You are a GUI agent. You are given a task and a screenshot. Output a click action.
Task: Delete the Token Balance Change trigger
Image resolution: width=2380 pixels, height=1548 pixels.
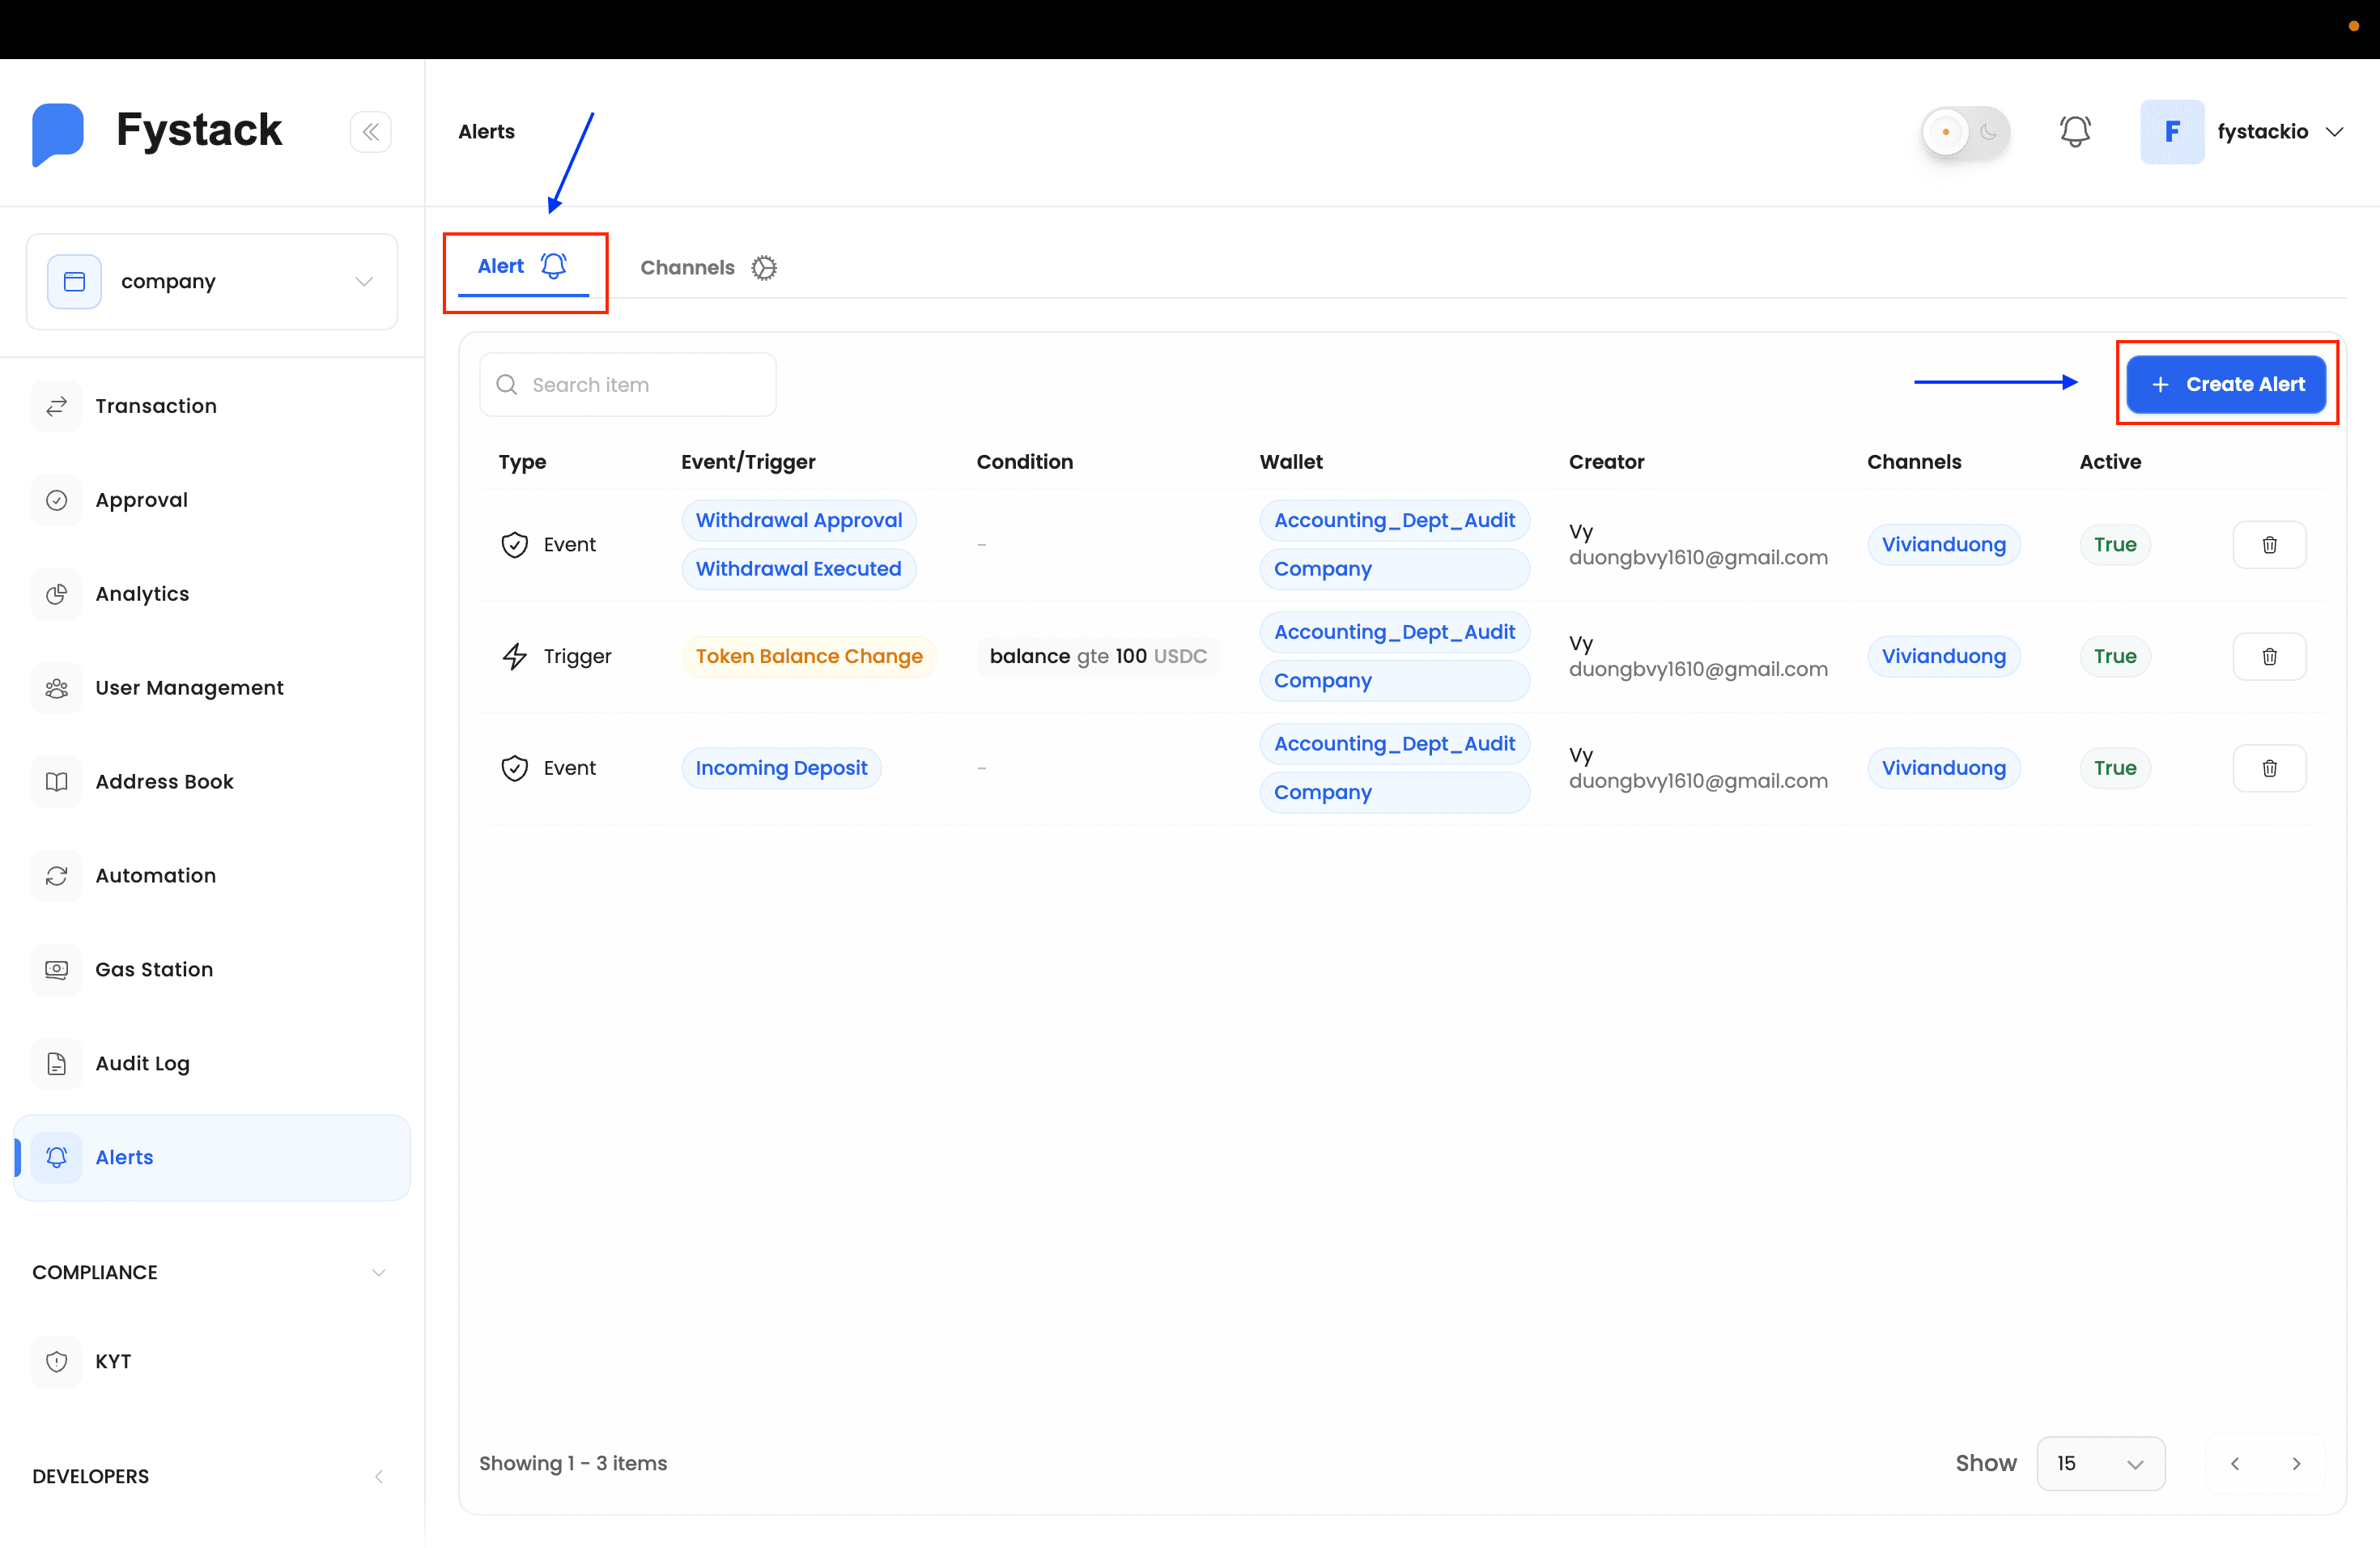[2269, 656]
